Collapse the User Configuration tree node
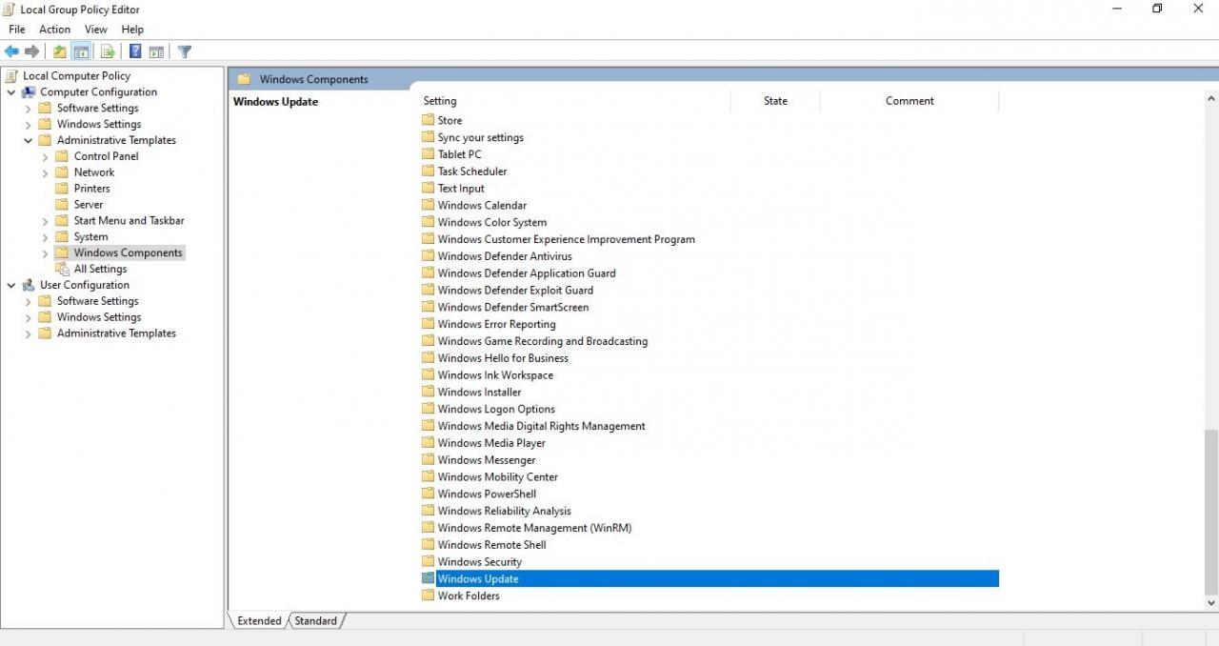The height and width of the screenshot is (646, 1219). pos(11,285)
